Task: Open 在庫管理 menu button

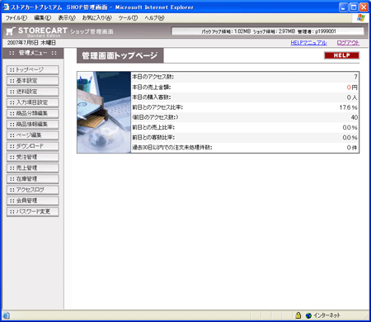Action: coord(33,179)
